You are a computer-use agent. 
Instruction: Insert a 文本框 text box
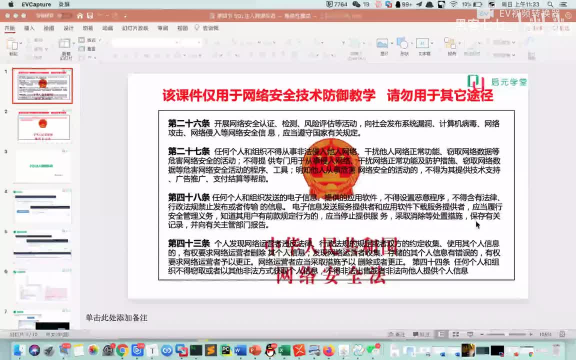click(422, 43)
